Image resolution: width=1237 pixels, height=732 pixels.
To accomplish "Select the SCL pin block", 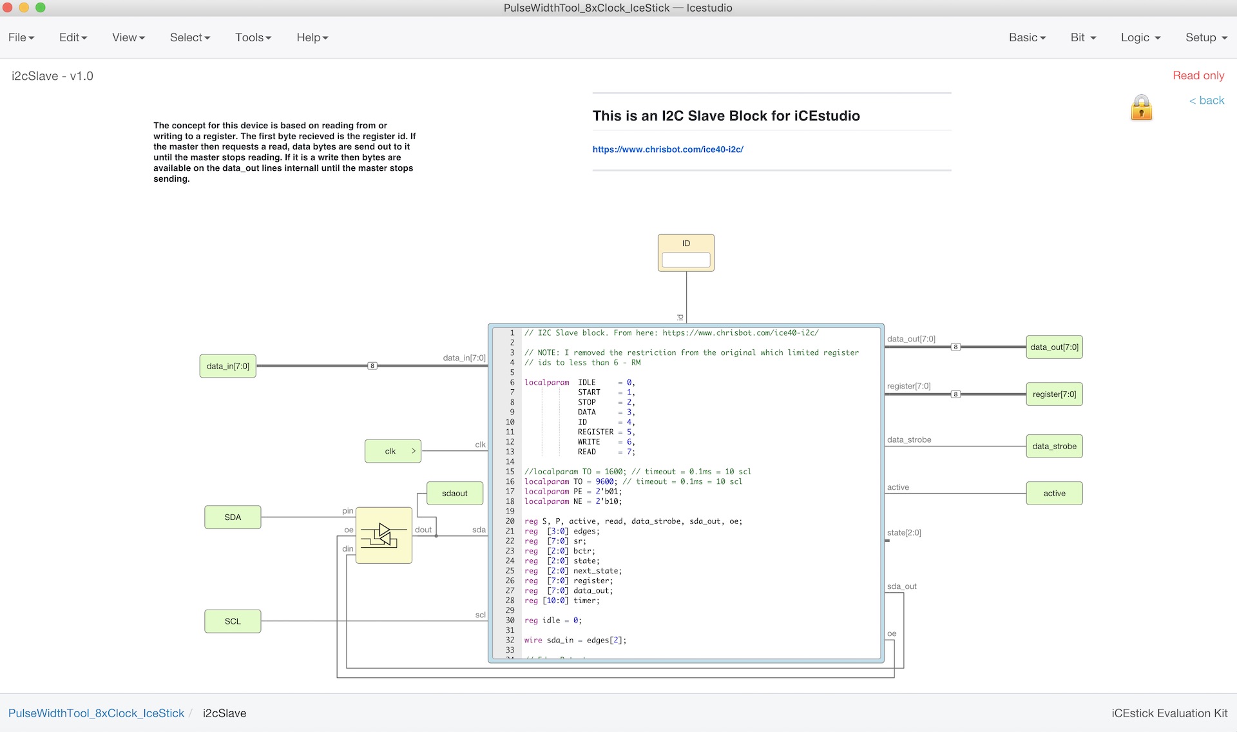I will (x=233, y=621).
